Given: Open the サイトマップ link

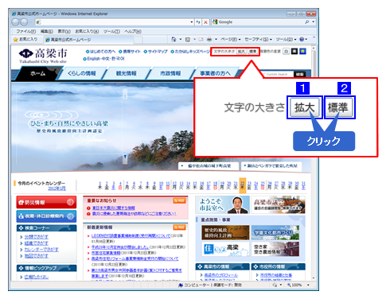Looking at the screenshot, I should [156, 52].
